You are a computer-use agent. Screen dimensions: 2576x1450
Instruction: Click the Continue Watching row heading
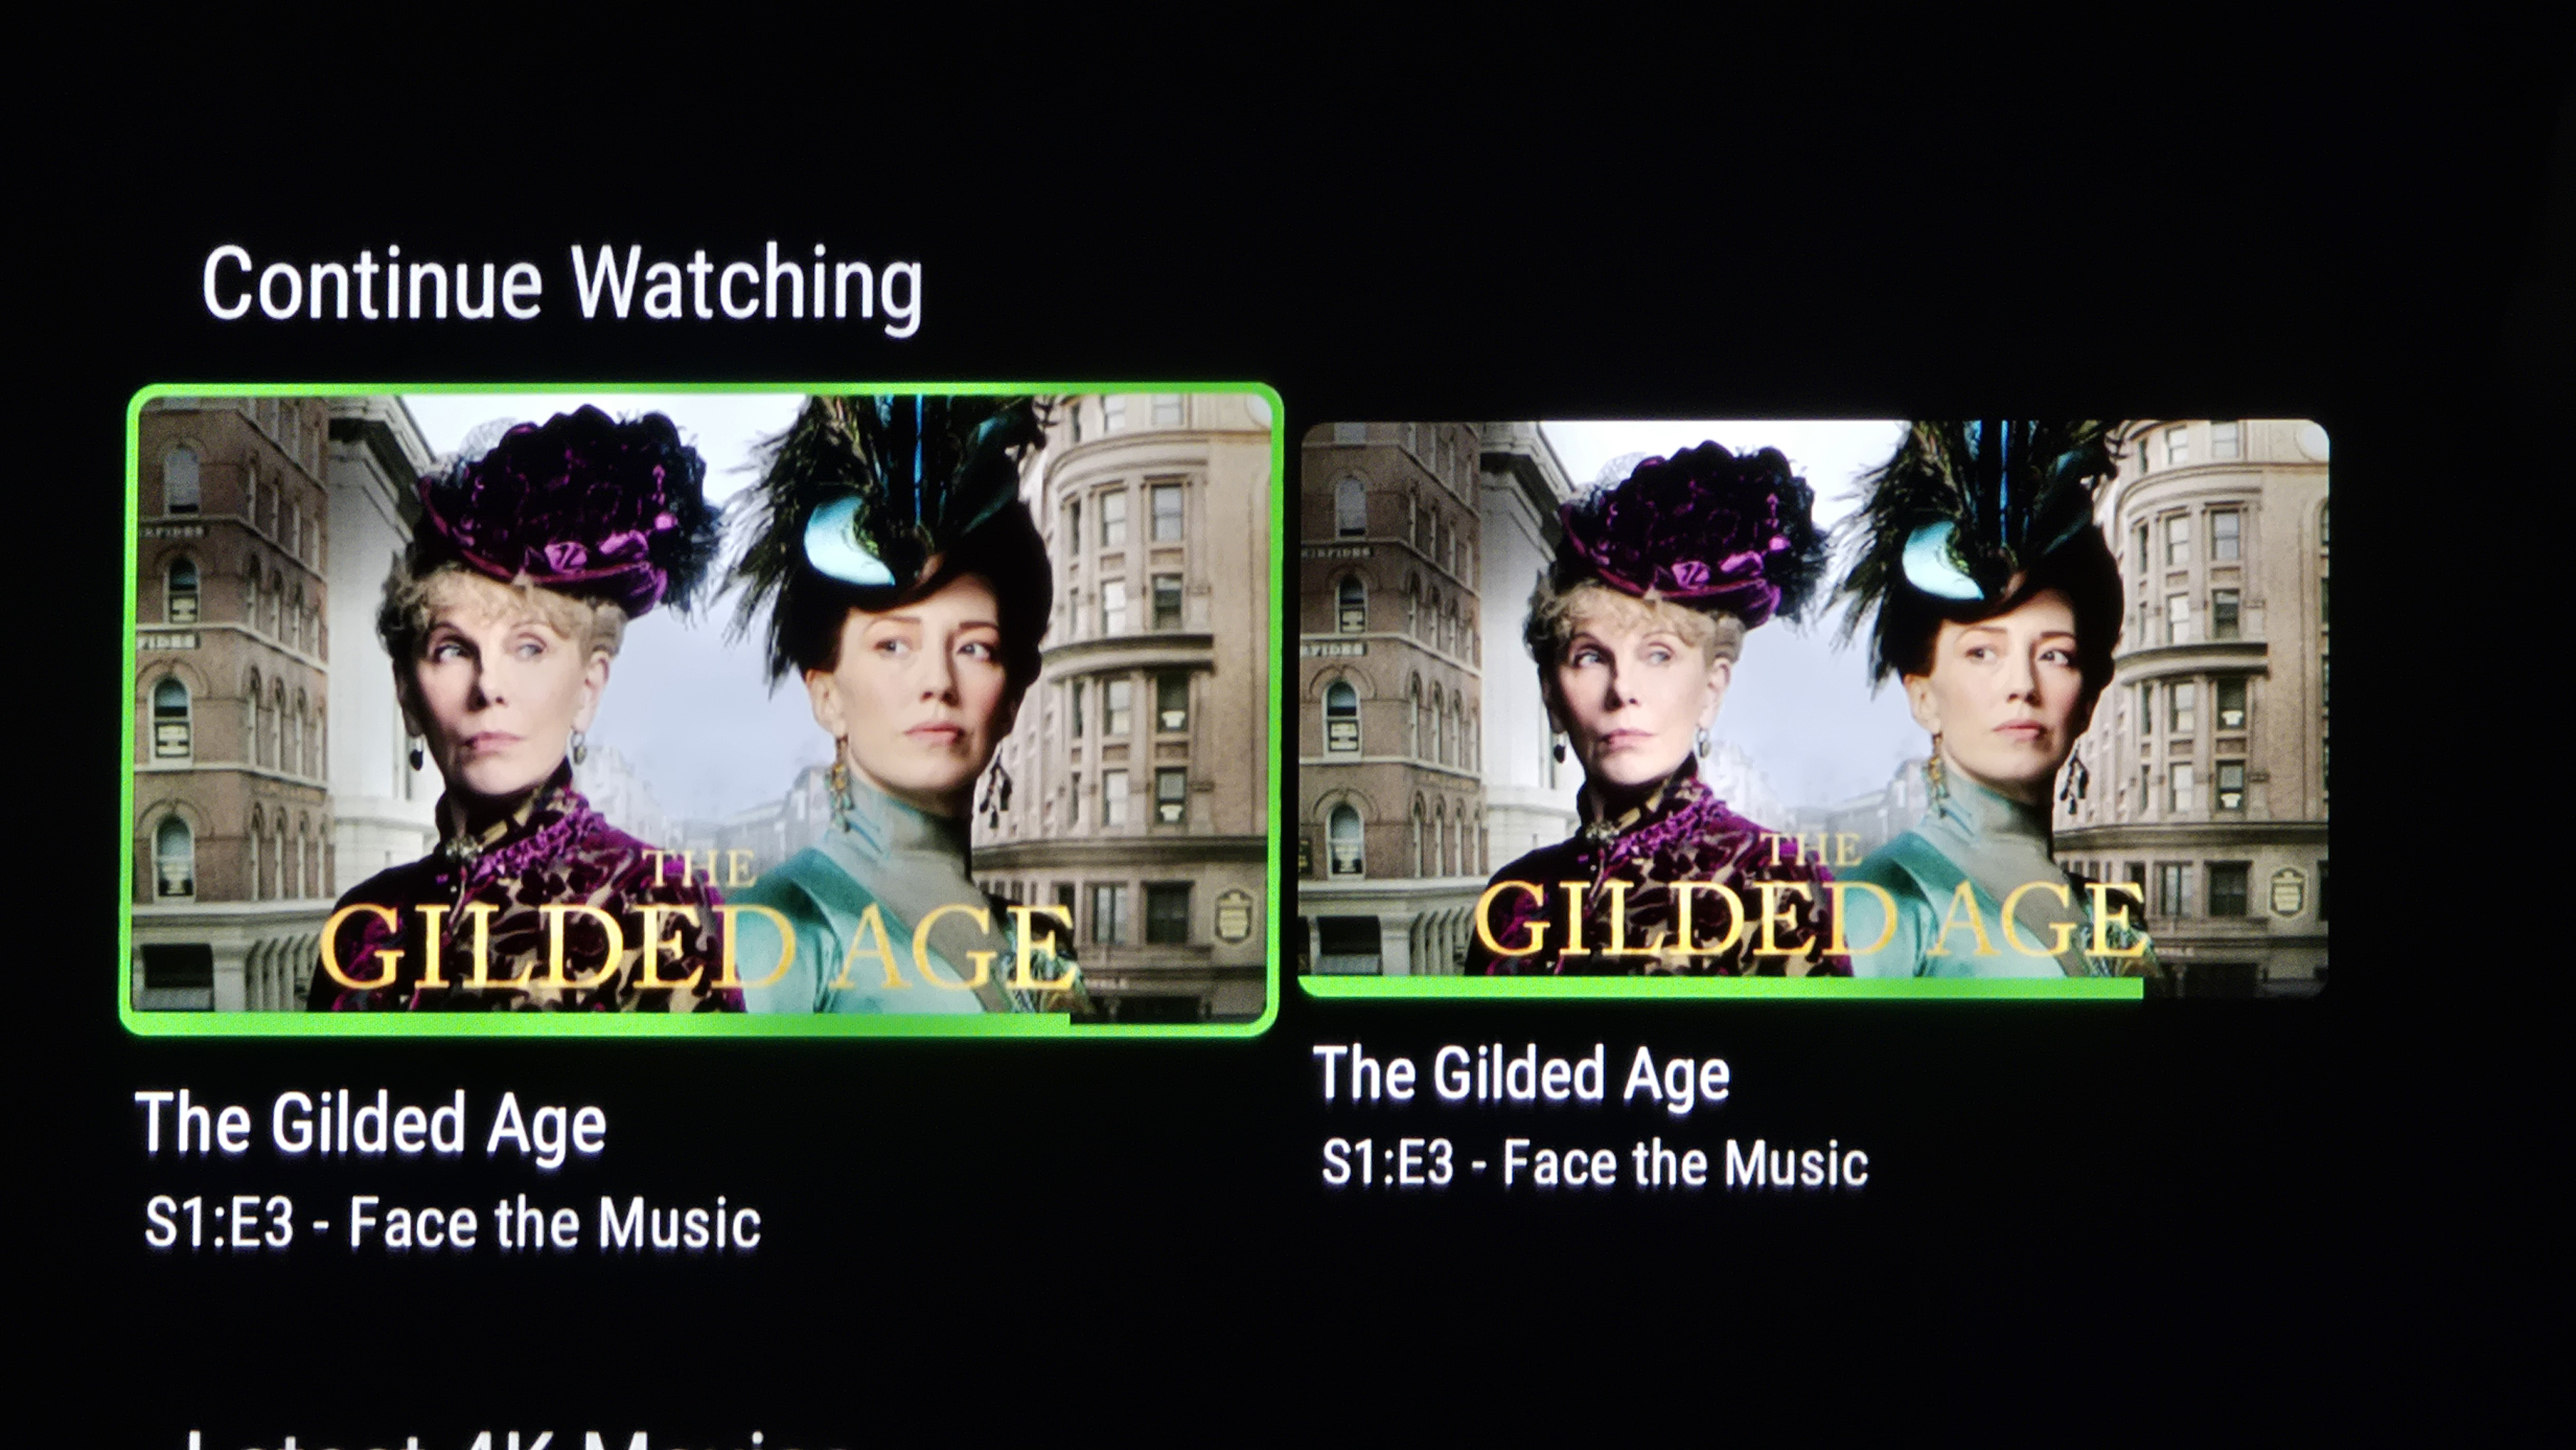click(x=562, y=285)
